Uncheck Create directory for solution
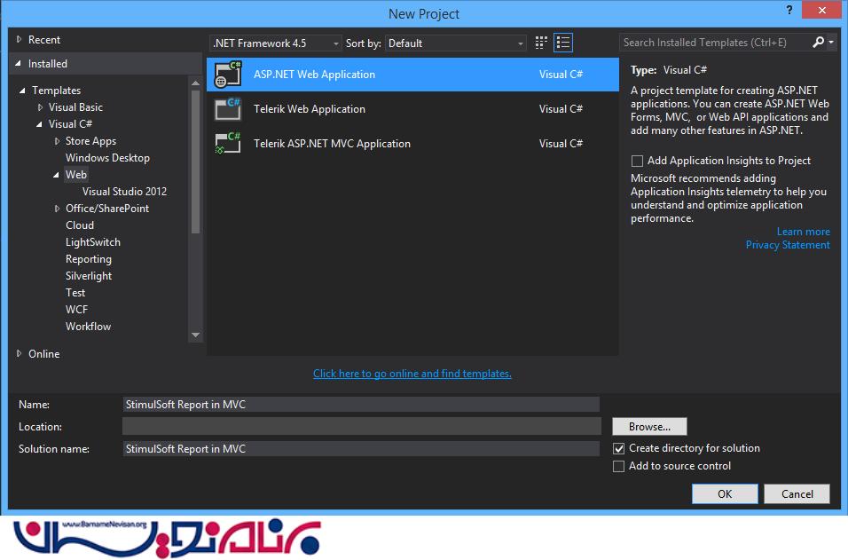 (x=619, y=449)
